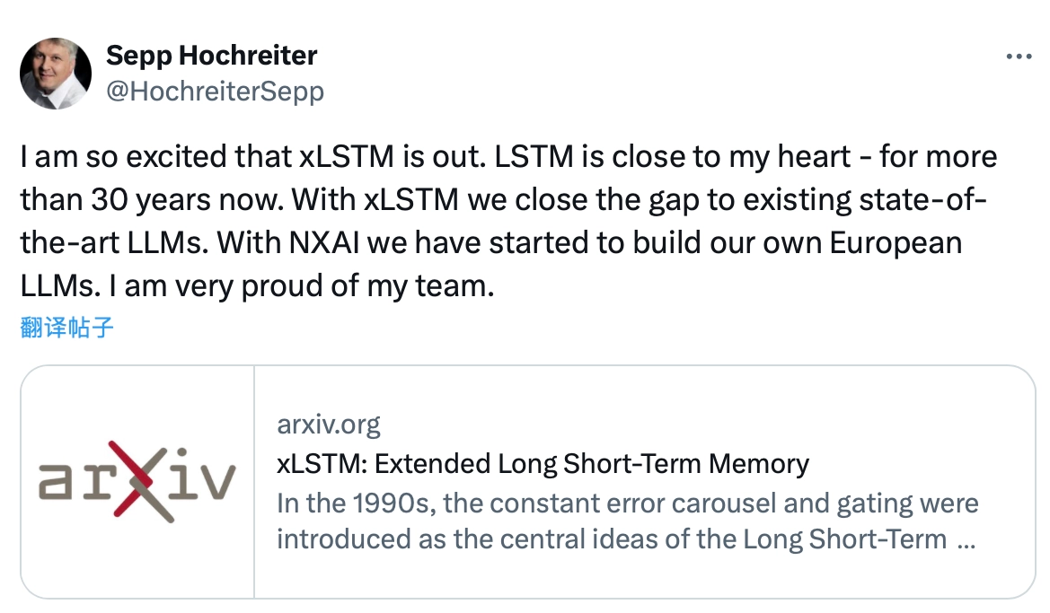Click the card description starting "In the 1990s"

tap(627, 503)
